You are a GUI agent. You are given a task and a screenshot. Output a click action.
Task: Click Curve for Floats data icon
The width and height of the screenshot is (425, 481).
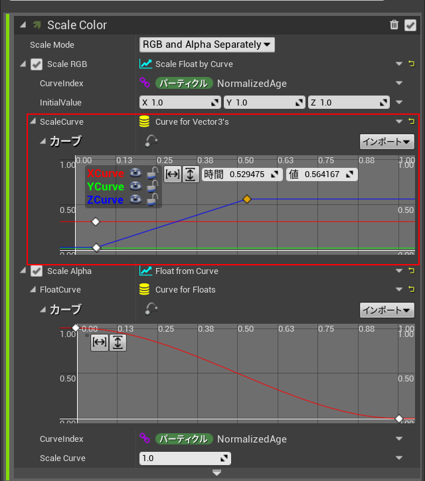[144, 289]
